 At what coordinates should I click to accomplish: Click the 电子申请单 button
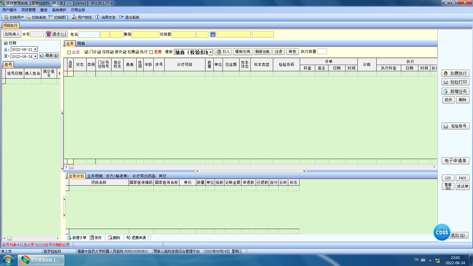tap(455, 160)
